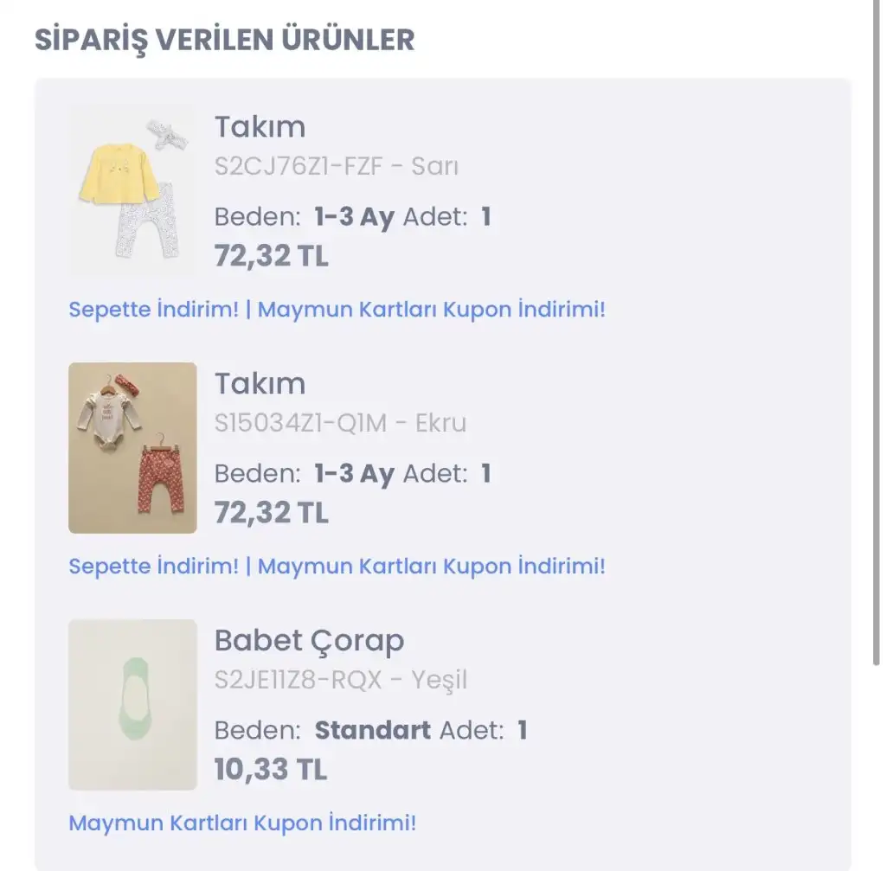Click the 1-3 Ay size of Ekru Takım
Viewport: 886px width, 871px height.
point(354,474)
